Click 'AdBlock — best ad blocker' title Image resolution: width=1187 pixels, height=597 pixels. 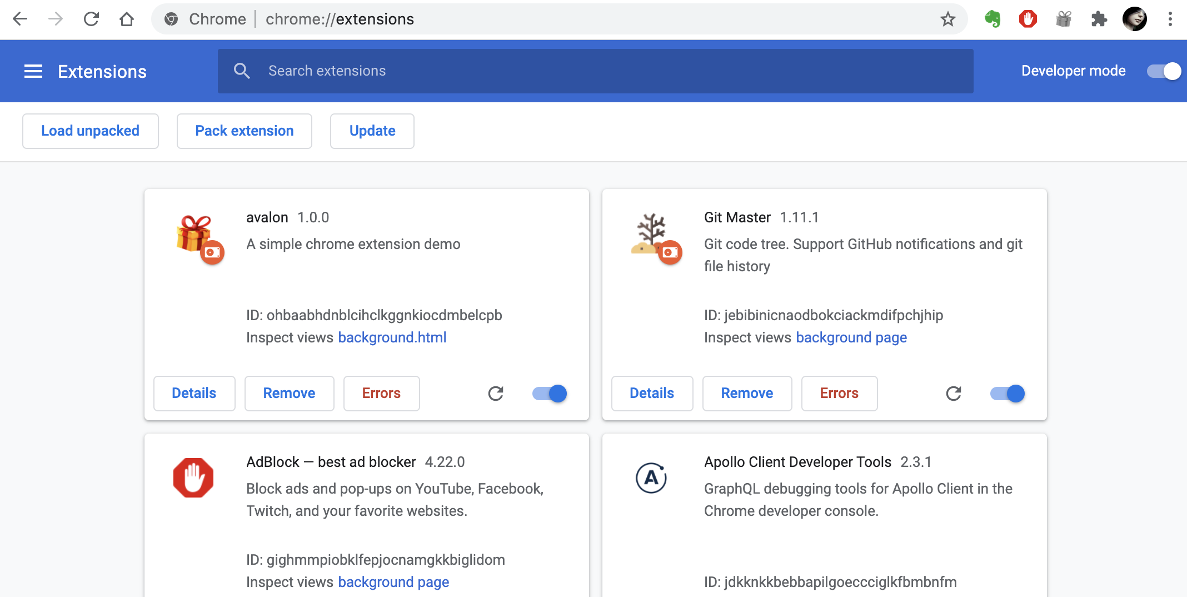[331, 462]
